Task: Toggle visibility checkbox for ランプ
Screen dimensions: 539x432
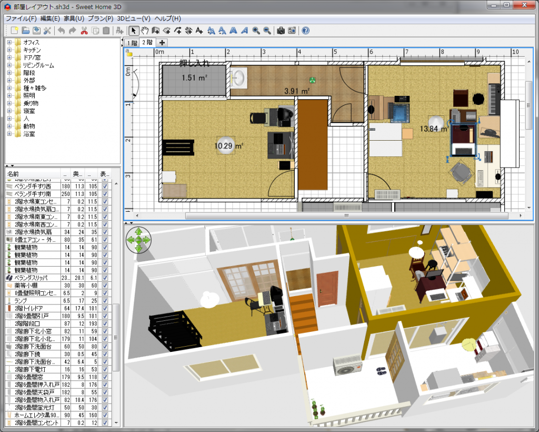Action: click(105, 300)
